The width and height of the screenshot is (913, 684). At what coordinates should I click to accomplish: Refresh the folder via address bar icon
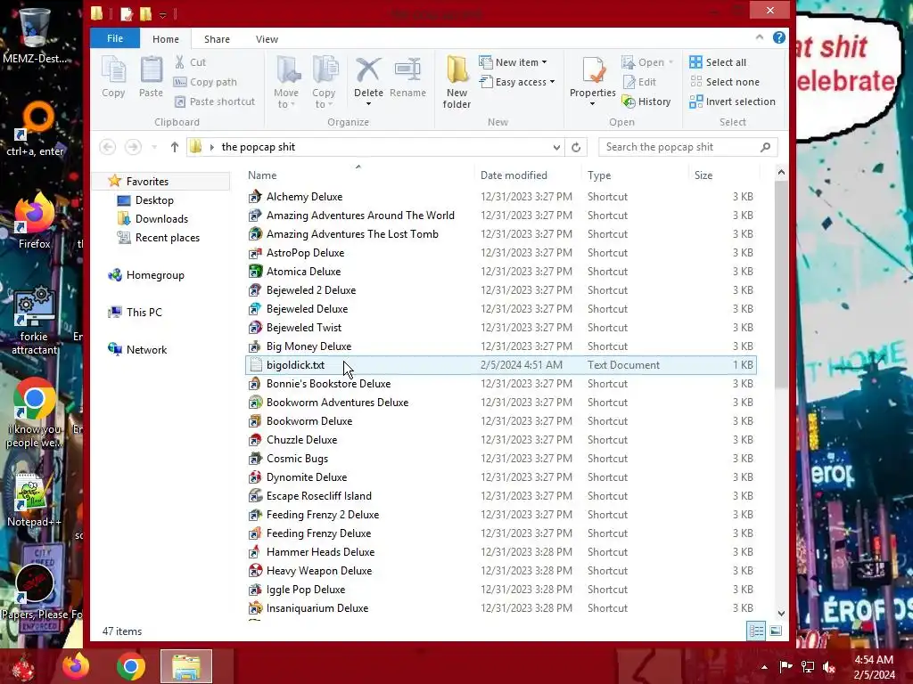pyautogui.click(x=576, y=147)
